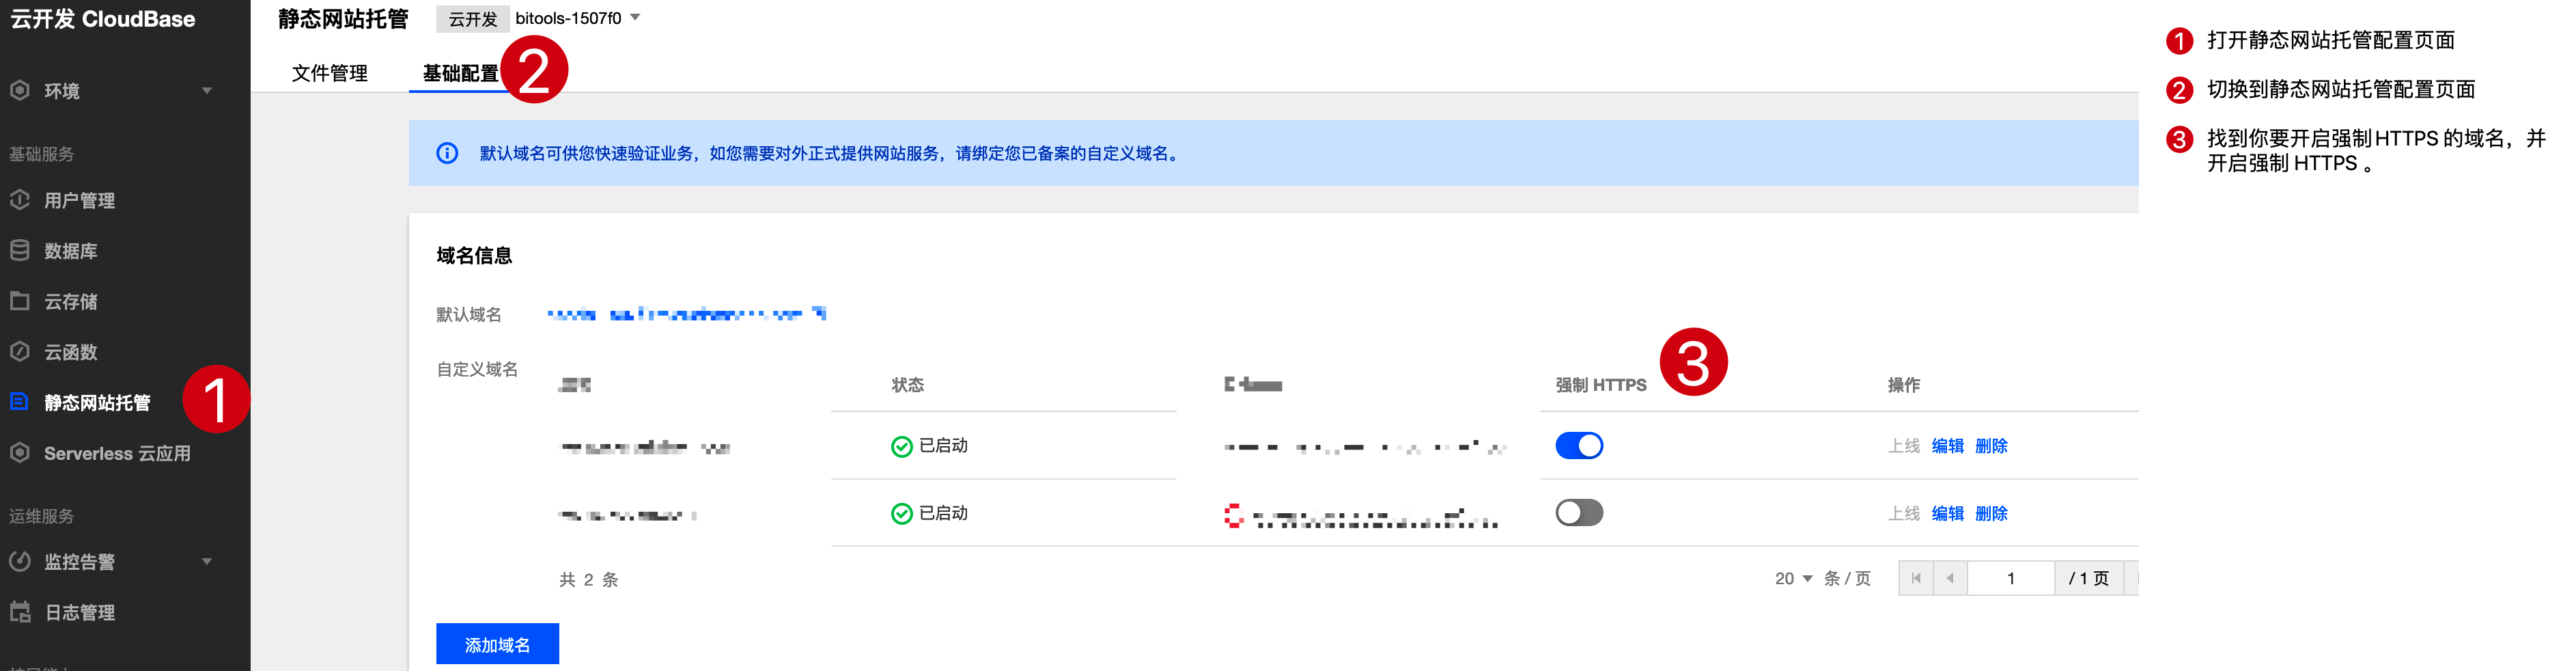The height and width of the screenshot is (671, 2576).
Task: Open the bitools-1507f0 environment dropdown
Action: point(576,18)
